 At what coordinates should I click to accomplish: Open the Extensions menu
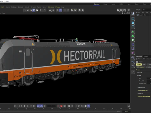51,7
